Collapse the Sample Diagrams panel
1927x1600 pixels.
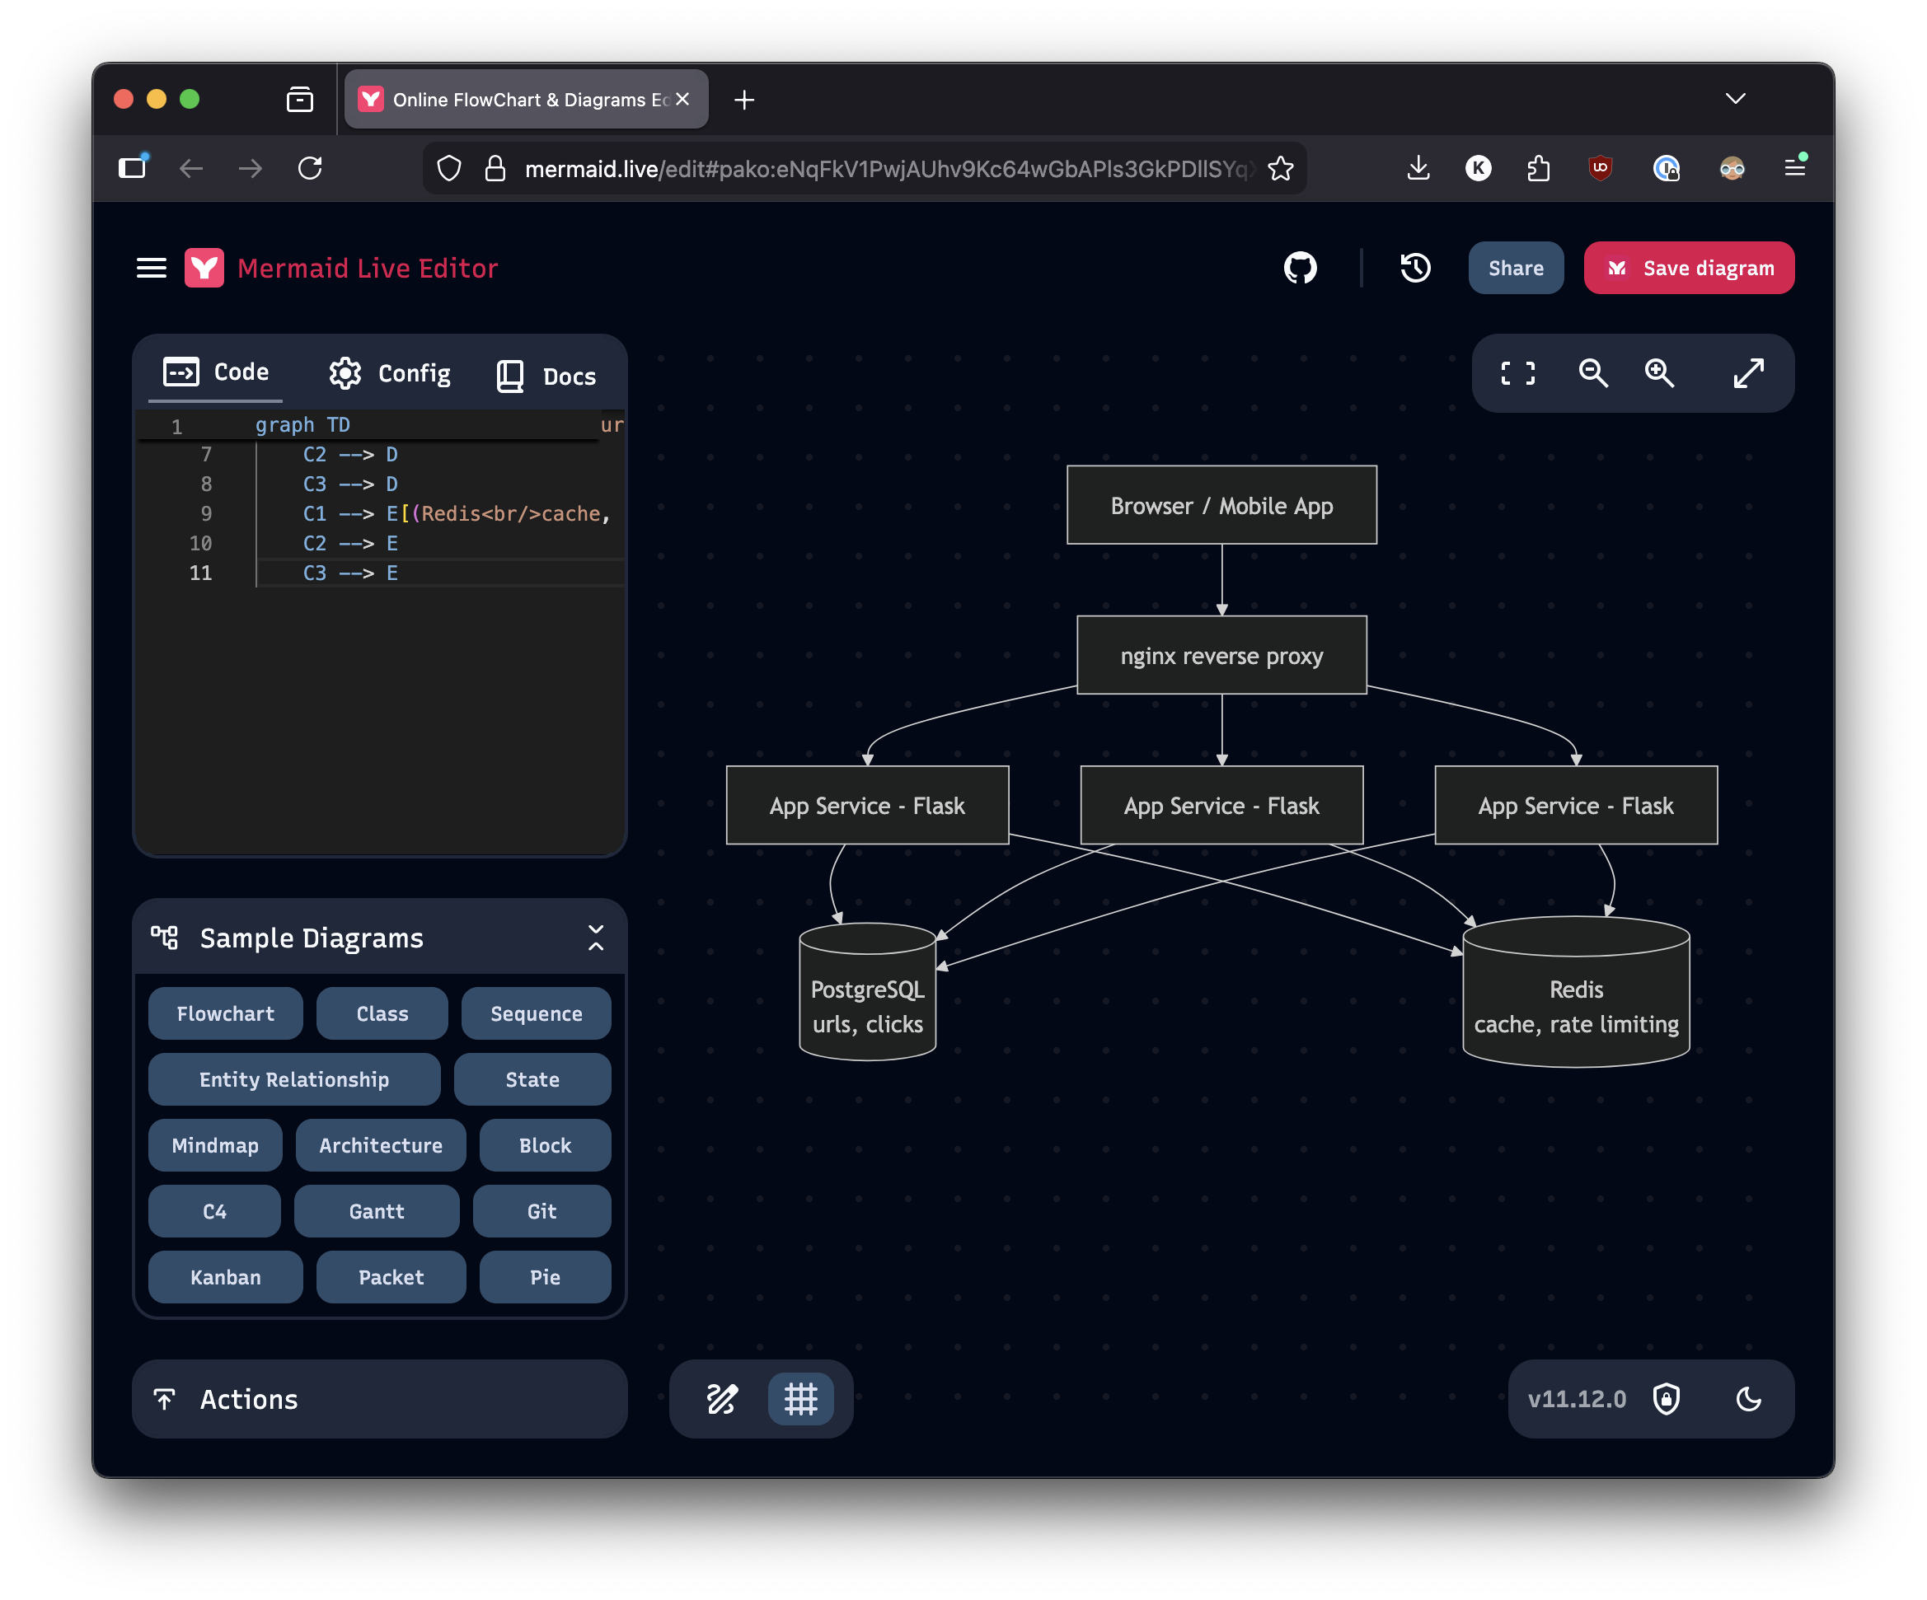point(596,938)
